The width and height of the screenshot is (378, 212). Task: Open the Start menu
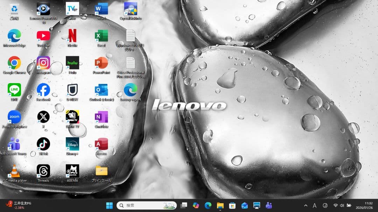pyautogui.click(x=110, y=205)
